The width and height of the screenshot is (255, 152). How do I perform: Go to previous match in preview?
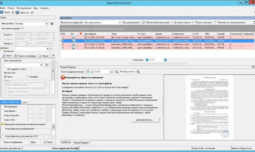(x=92, y=71)
